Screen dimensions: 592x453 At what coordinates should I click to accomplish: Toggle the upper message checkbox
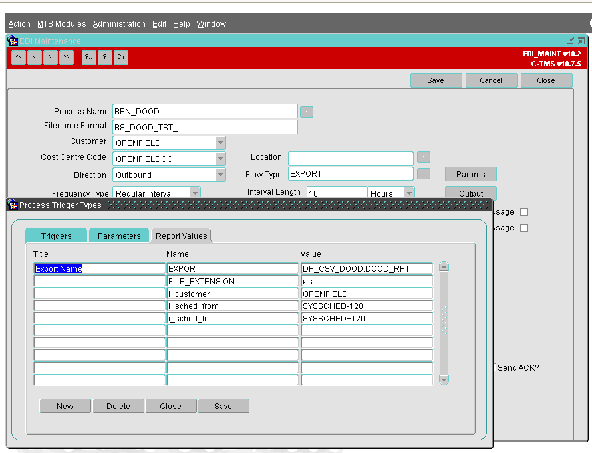pyautogui.click(x=524, y=212)
